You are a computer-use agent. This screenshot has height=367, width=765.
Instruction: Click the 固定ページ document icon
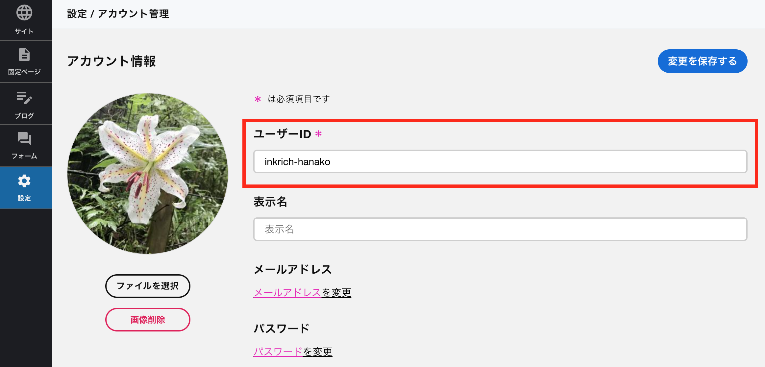pyautogui.click(x=24, y=55)
